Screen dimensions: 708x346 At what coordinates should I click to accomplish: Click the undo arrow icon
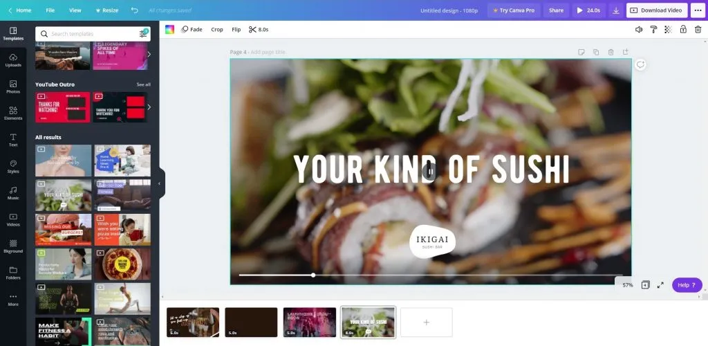pyautogui.click(x=135, y=10)
